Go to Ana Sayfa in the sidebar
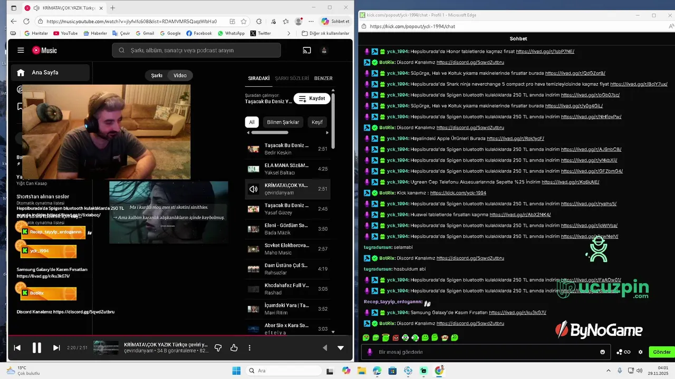The height and width of the screenshot is (379, 675). pos(50,73)
